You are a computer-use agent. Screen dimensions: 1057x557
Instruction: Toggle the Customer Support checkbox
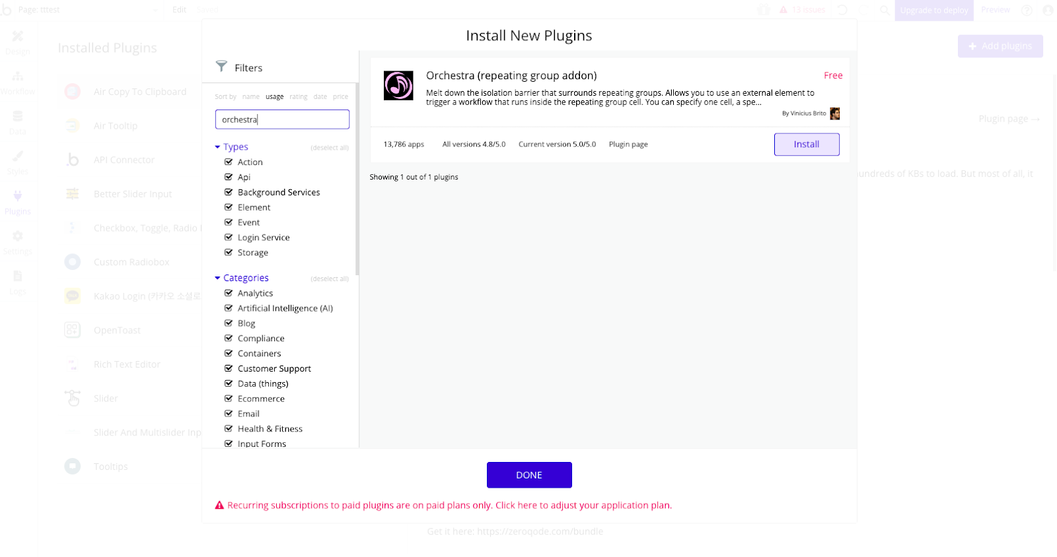pyautogui.click(x=229, y=368)
